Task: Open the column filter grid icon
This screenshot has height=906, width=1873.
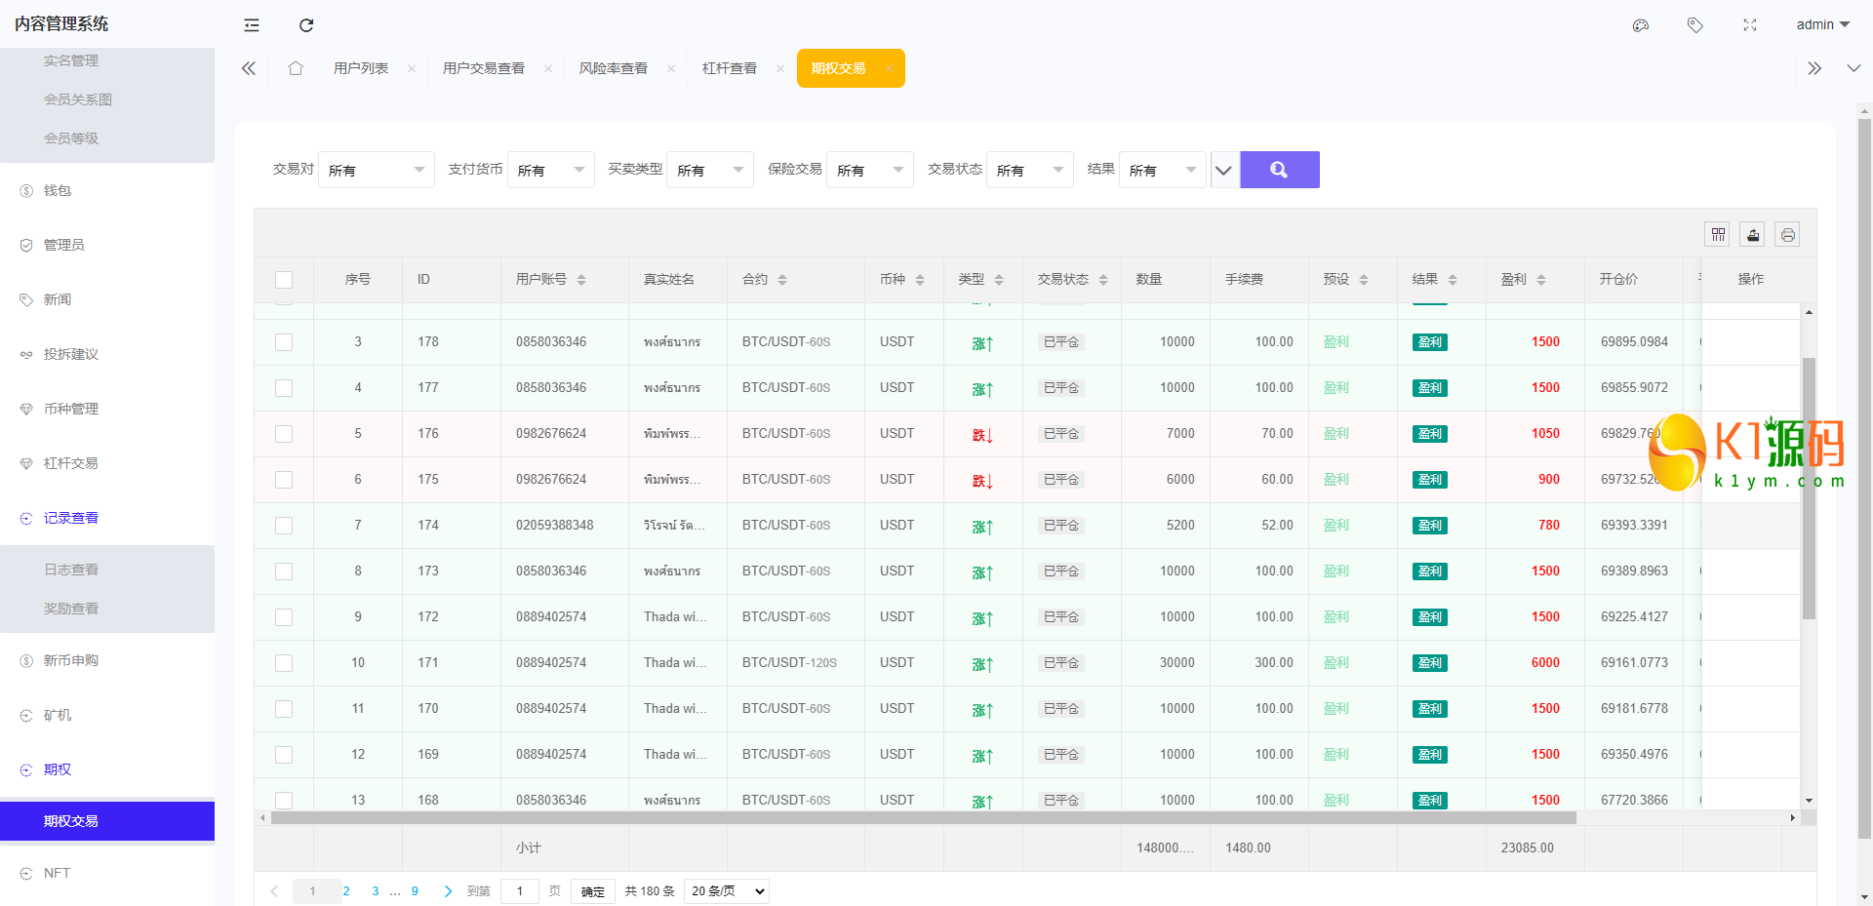Action: 1718,234
